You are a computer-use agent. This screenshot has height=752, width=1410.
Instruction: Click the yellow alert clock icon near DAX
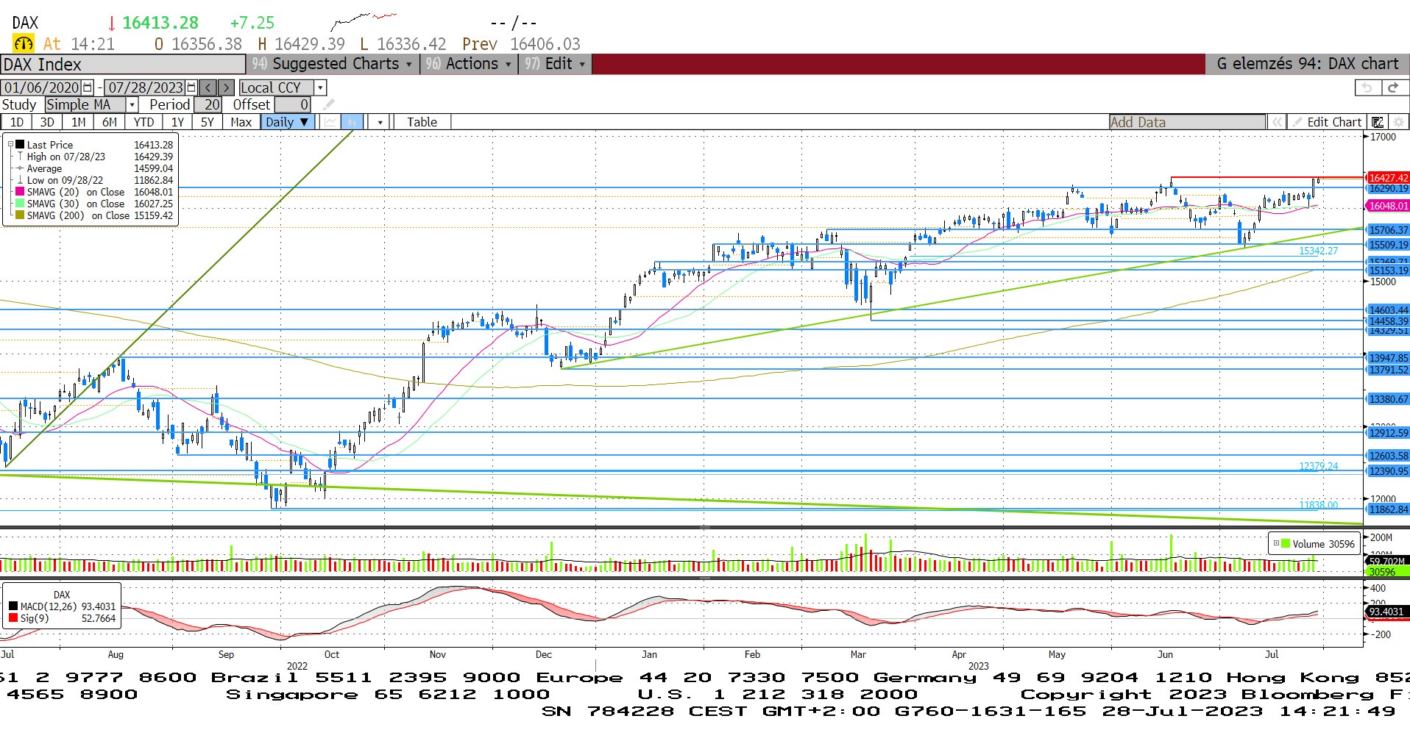click(24, 43)
